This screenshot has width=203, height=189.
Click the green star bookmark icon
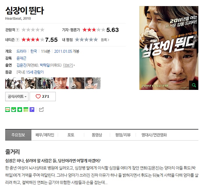pos(20,110)
